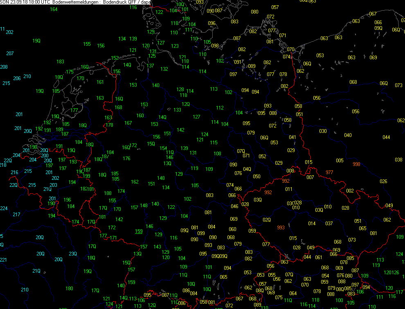Select the green 133 pressure value
This screenshot has width=405, height=309.
[x=177, y=110]
